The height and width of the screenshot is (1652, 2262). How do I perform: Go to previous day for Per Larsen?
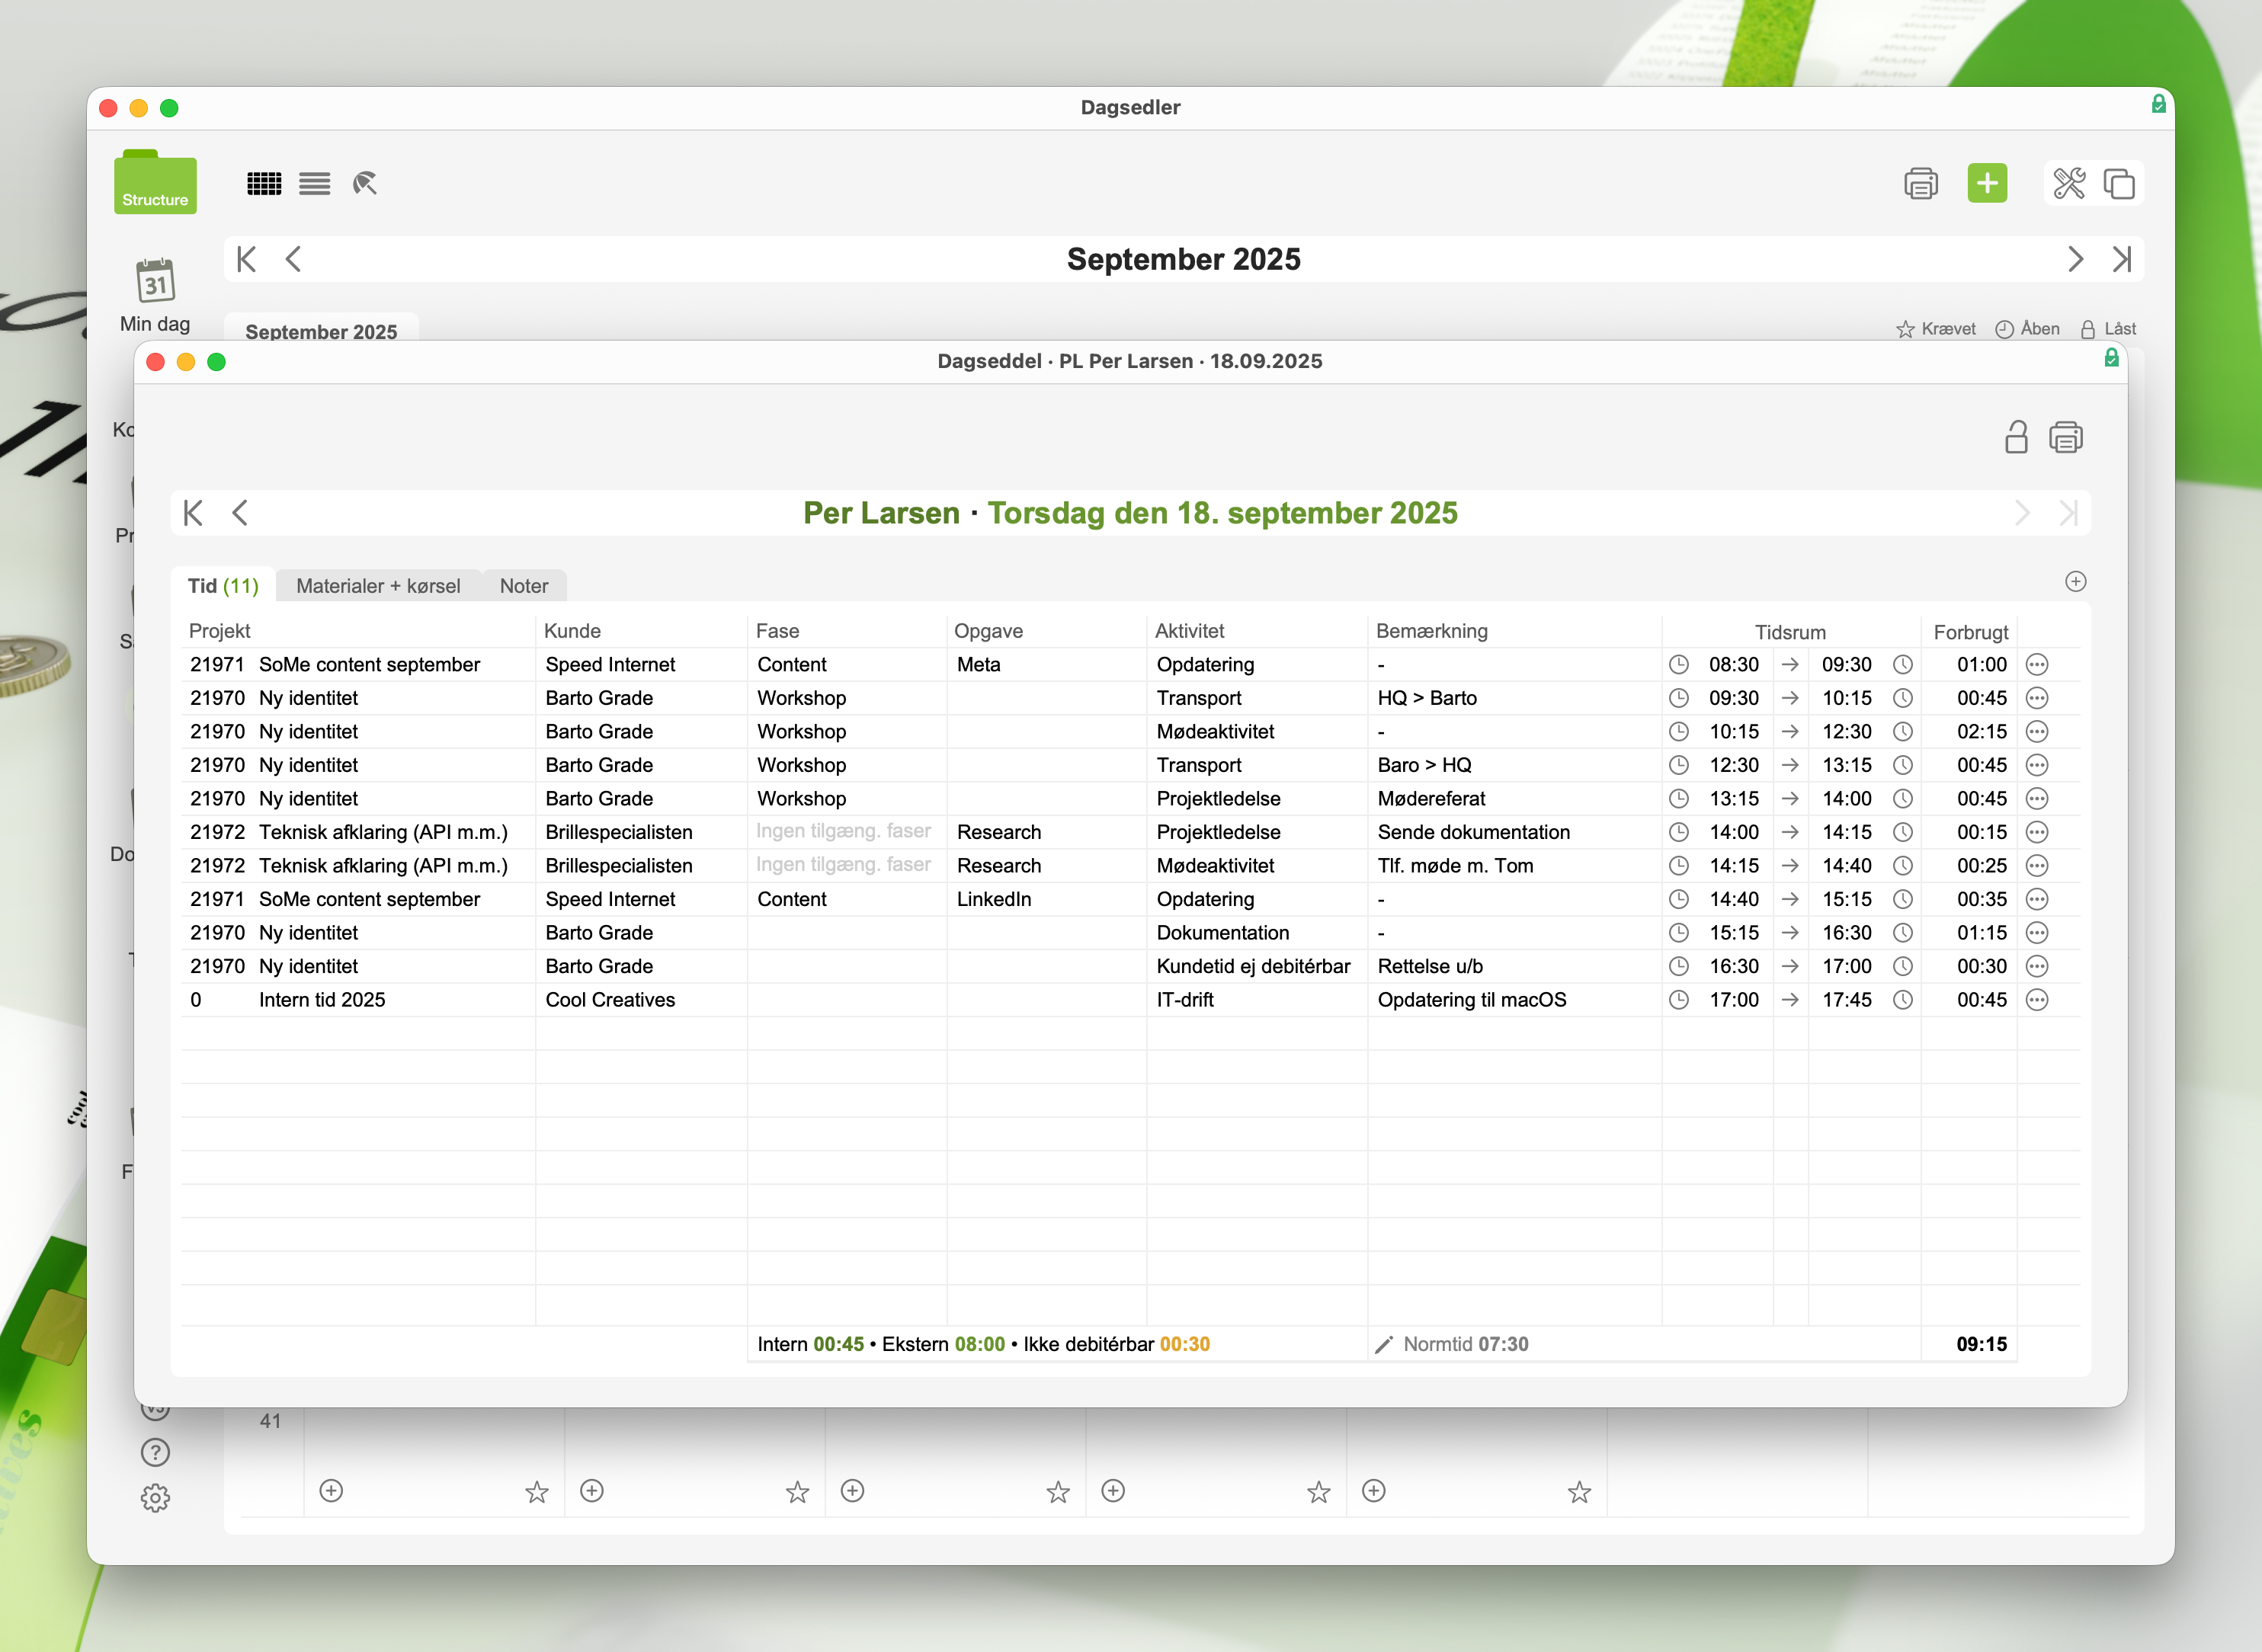[x=240, y=514]
